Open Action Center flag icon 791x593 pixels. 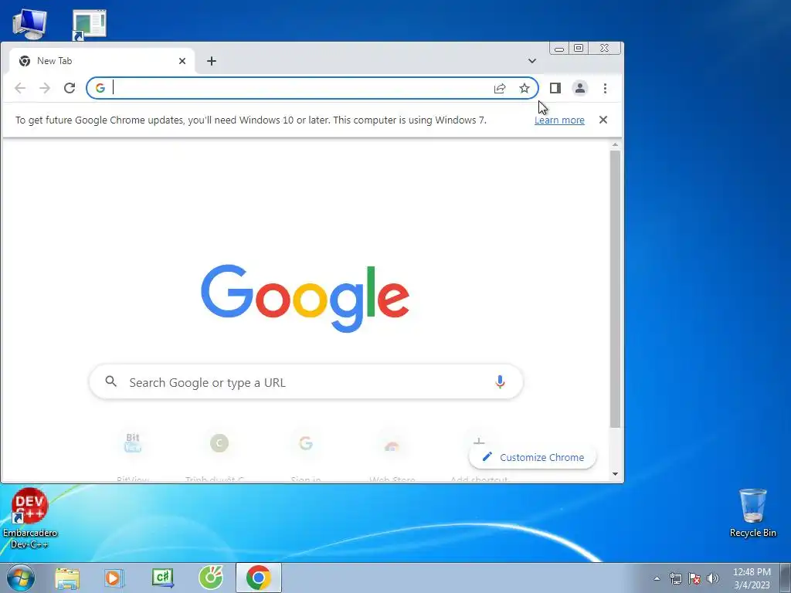[x=694, y=578]
